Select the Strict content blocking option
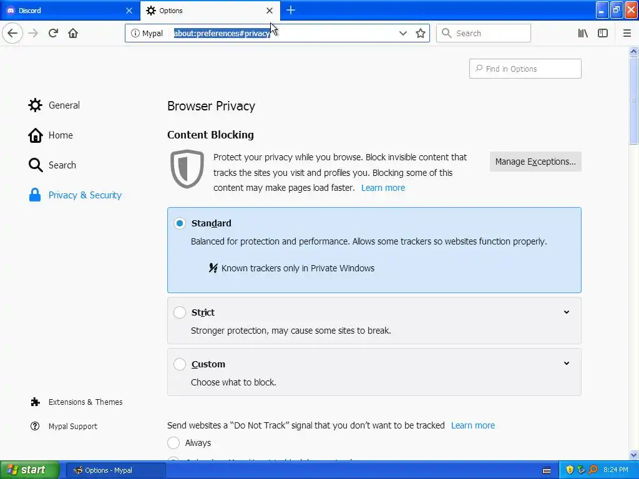Viewport: 639px width, 479px height. [180, 312]
